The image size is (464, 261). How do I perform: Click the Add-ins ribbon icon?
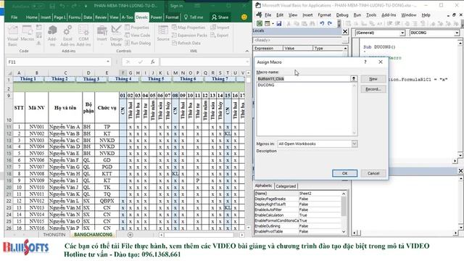tap(52, 36)
